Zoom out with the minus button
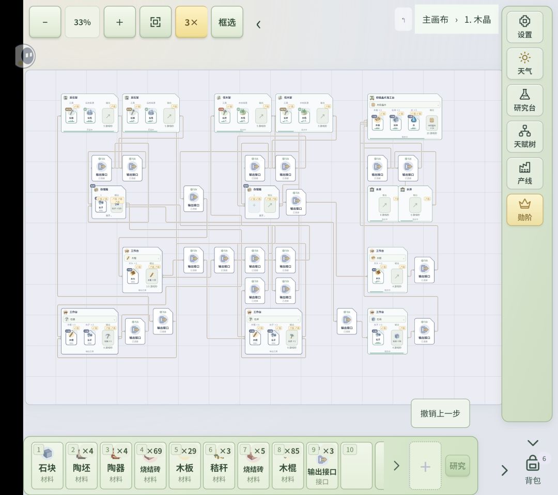Screen dimensions: 558x495 pos(45,22)
